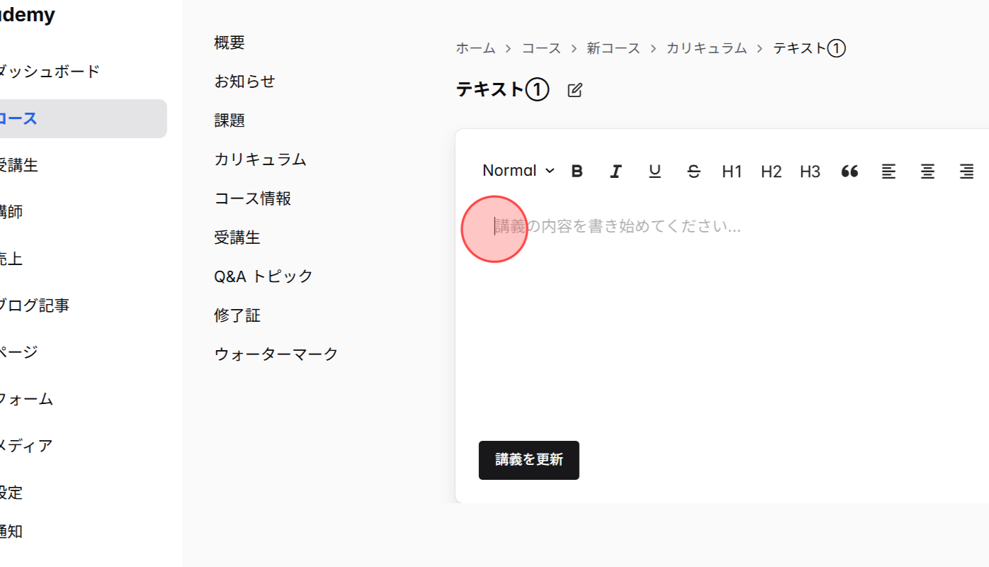Select the 修了証 menu item
Viewport: 989px width, 567px height.
click(237, 315)
